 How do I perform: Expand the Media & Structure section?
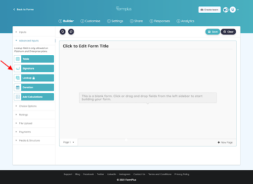(x=34, y=141)
